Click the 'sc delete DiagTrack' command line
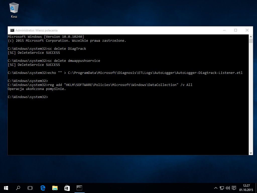Image resolution: width=257 pixels, height=193 pixels. [x=47, y=49]
